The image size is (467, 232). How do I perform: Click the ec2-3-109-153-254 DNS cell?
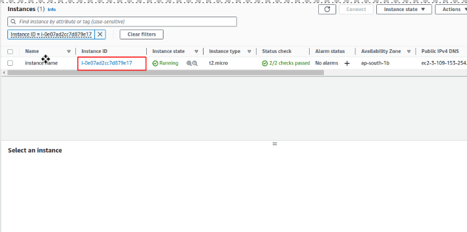point(444,63)
